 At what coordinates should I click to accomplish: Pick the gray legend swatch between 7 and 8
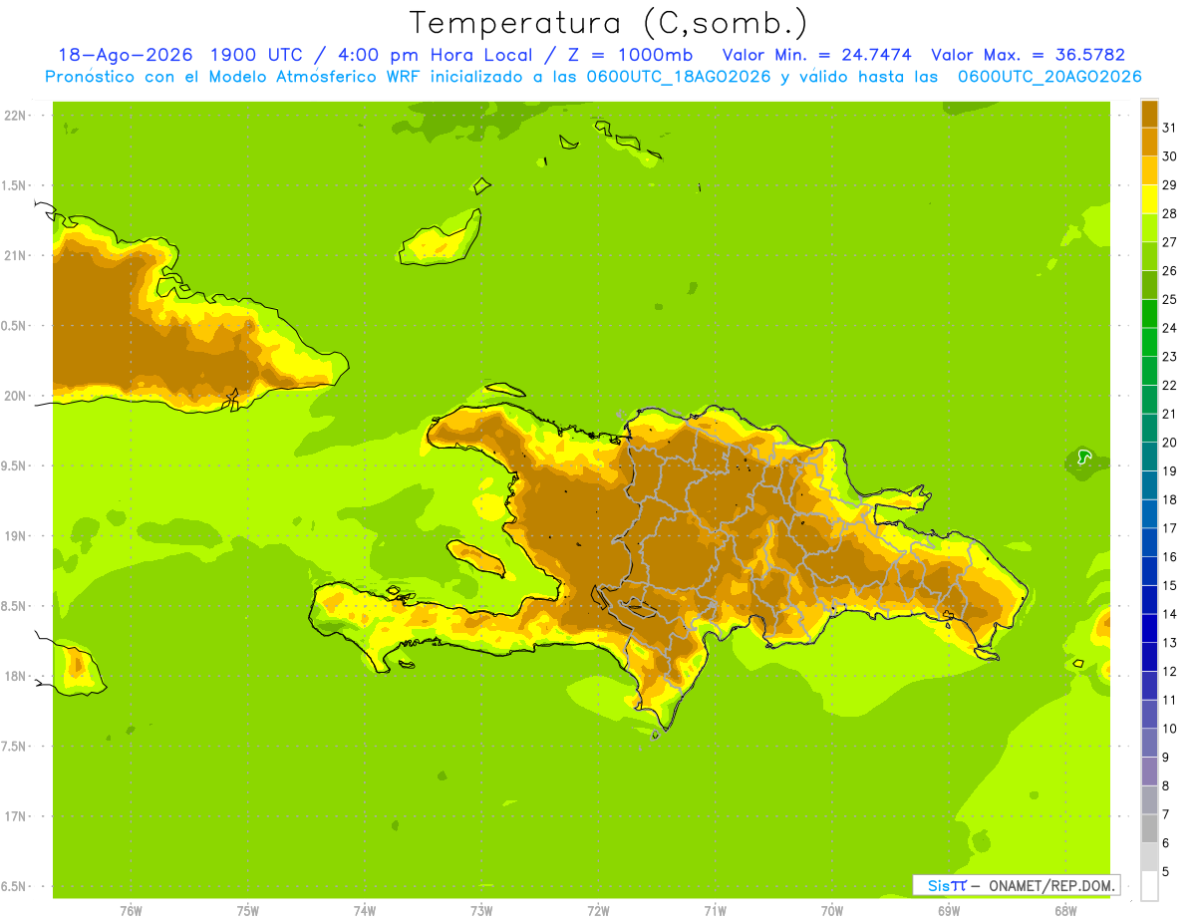click(x=1149, y=800)
